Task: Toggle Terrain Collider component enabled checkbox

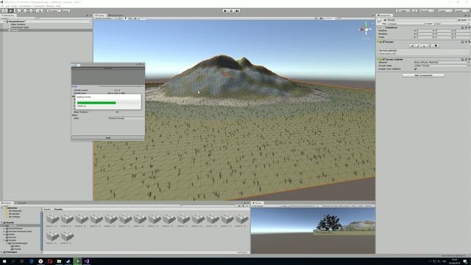Action: [x=384, y=60]
